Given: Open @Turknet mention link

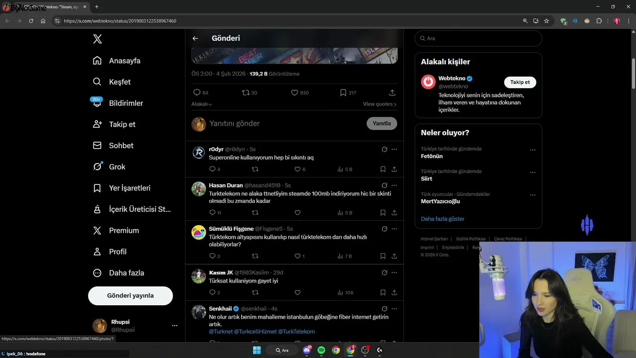Looking at the screenshot, I should (x=221, y=331).
